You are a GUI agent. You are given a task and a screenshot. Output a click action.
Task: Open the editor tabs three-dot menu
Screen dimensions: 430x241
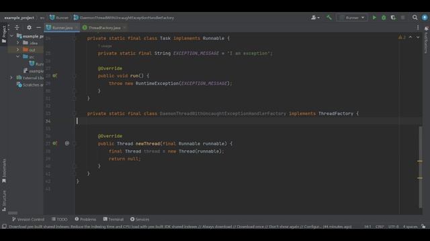[418, 27]
